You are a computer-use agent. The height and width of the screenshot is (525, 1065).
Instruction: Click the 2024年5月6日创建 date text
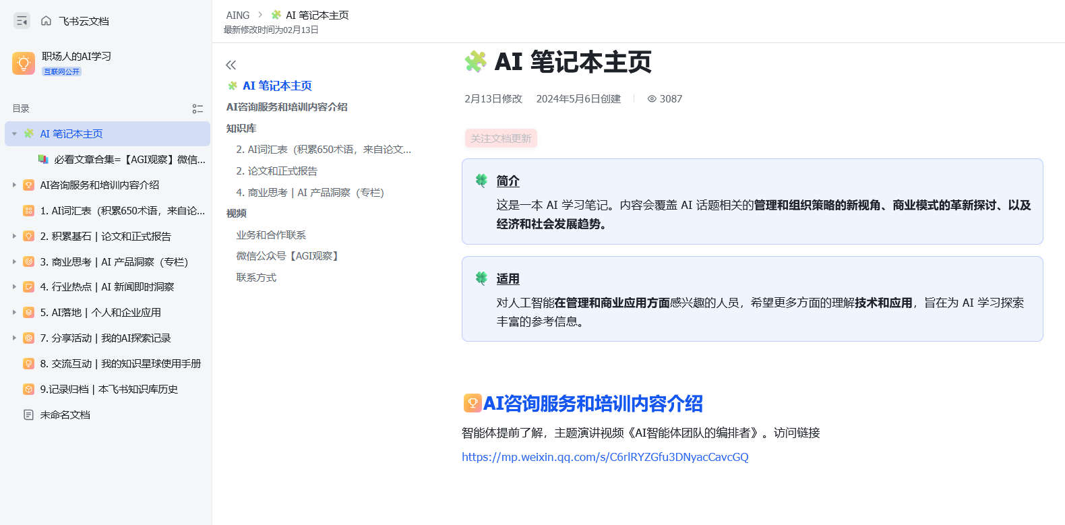[578, 98]
